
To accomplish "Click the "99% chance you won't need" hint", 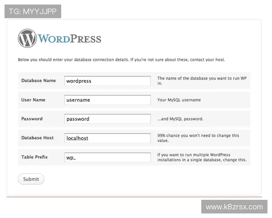I will (198, 138).
